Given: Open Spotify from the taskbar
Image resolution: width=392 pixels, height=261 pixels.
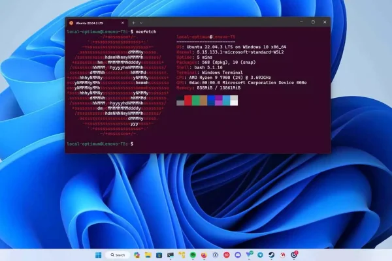Looking at the screenshot, I should pos(193,254).
